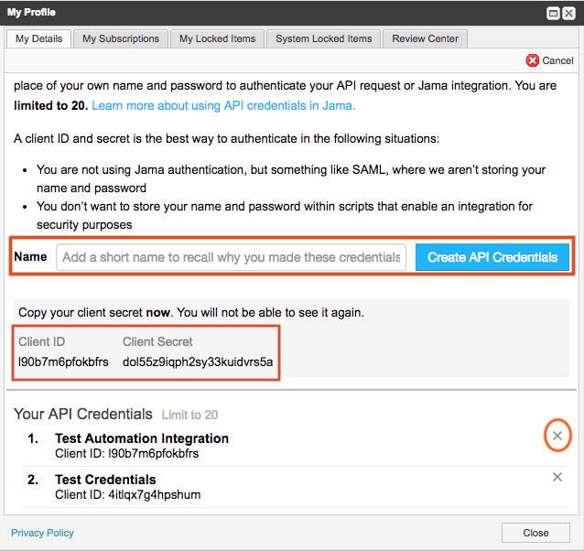Viewport: 584px width, 551px height.
Task: Click the Copy your client secret now notice
Action: pyautogui.click(x=191, y=312)
